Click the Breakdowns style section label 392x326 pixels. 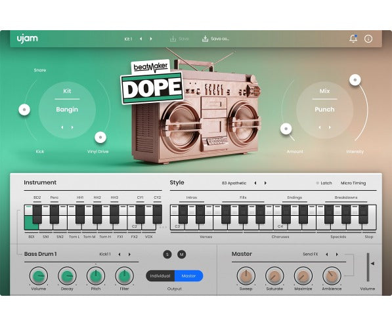346,197
